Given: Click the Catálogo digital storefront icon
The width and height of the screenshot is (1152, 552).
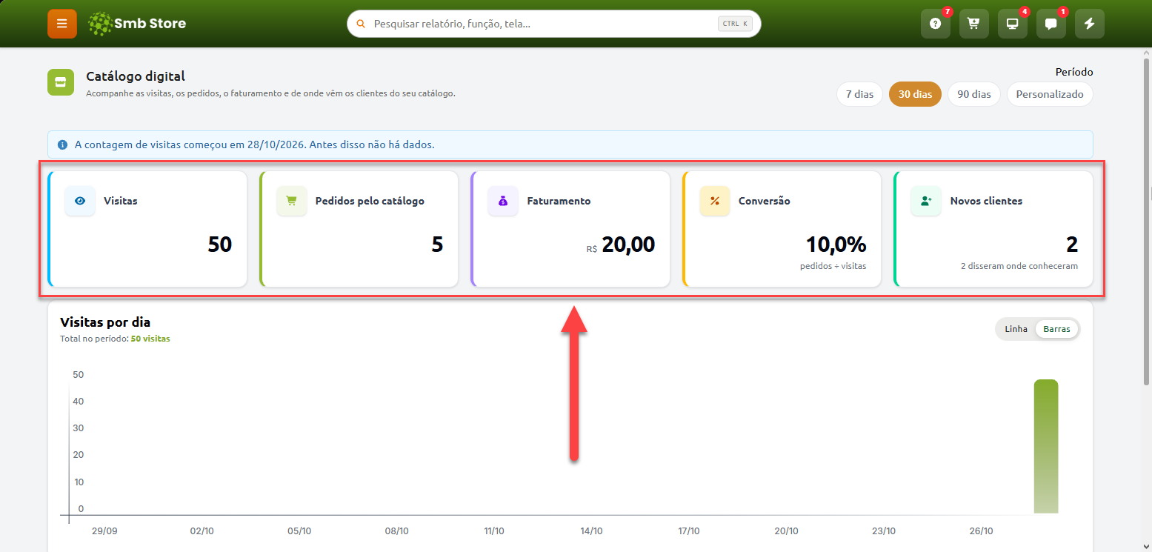Looking at the screenshot, I should point(61,82).
